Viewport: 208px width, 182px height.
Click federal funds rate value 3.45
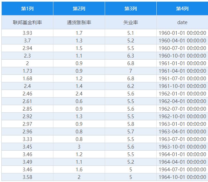click(27, 146)
